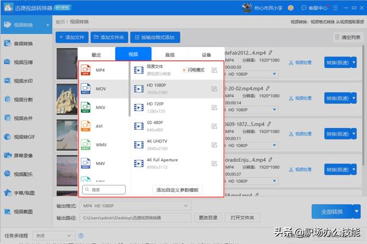The height and width of the screenshot is (244, 367).
Task: Edit the 同原文件 preset parameters
Action: [214, 70]
